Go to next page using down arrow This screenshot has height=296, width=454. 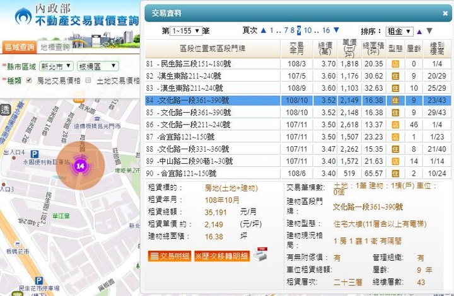pos(336,30)
